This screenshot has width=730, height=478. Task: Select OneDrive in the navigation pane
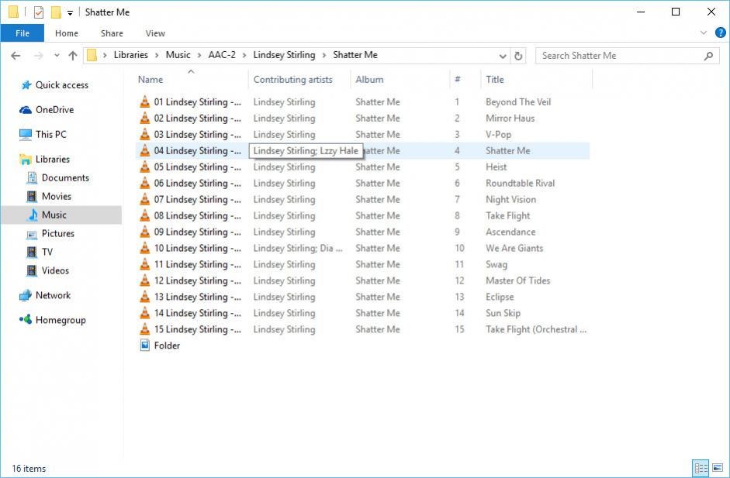pyautogui.click(x=54, y=110)
